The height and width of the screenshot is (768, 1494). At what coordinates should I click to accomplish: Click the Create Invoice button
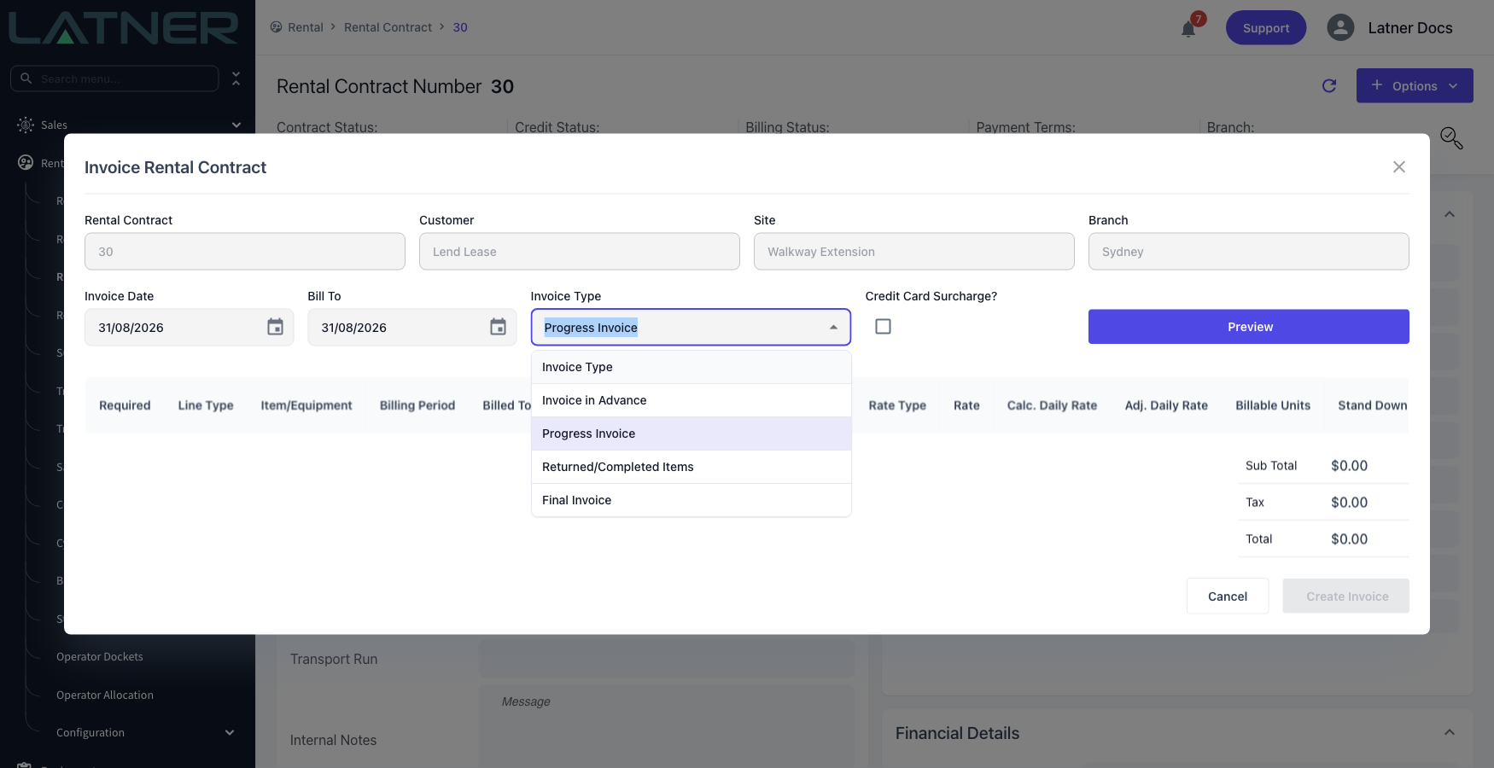(x=1345, y=596)
